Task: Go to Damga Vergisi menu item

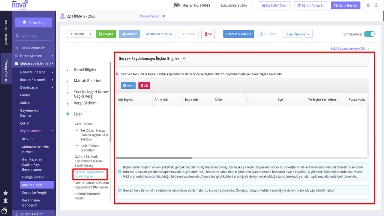Action: (x=33, y=177)
